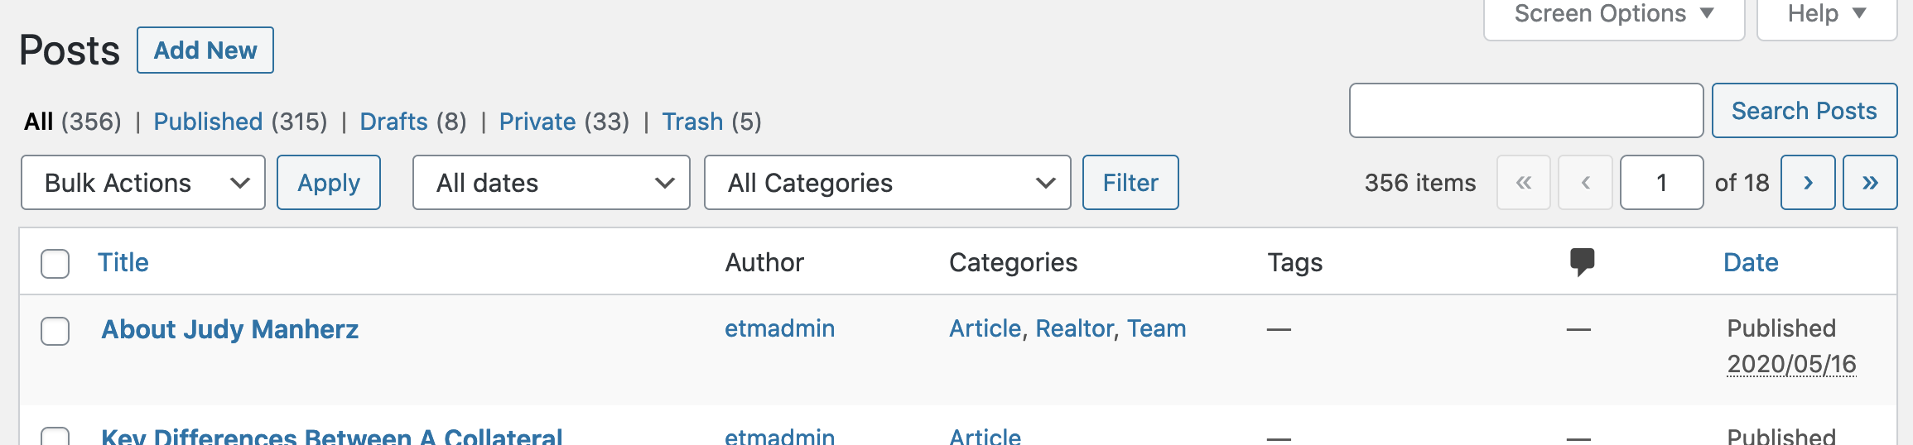
Task: Open the Realtor category link
Action: [x=1075, y=328]
